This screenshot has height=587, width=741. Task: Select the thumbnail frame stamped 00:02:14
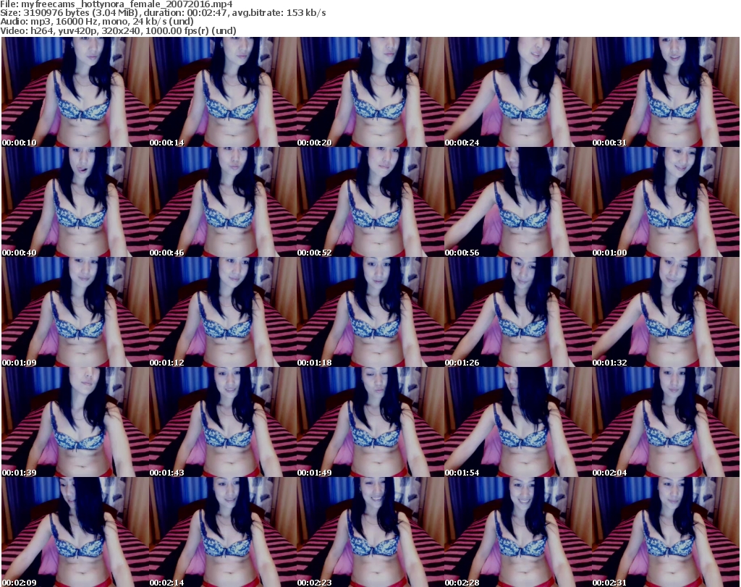223,532
